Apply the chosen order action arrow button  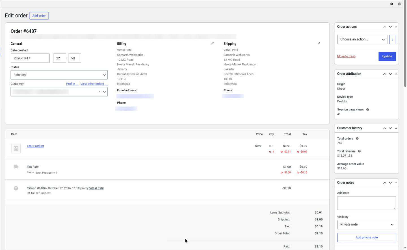pyautogui.click(x=393, y=40)
